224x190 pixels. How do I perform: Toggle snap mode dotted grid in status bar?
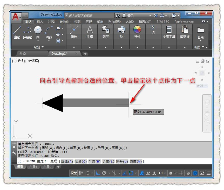[x=87, y=173]
